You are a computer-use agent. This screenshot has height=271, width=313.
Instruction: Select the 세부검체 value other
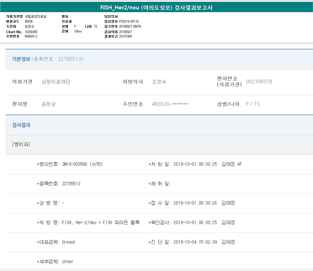click(68, 262)
